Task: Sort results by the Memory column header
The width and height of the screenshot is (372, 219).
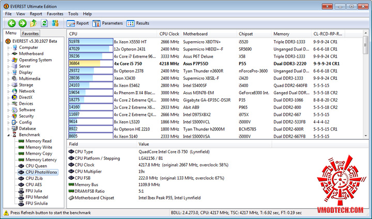Action: 291,34
